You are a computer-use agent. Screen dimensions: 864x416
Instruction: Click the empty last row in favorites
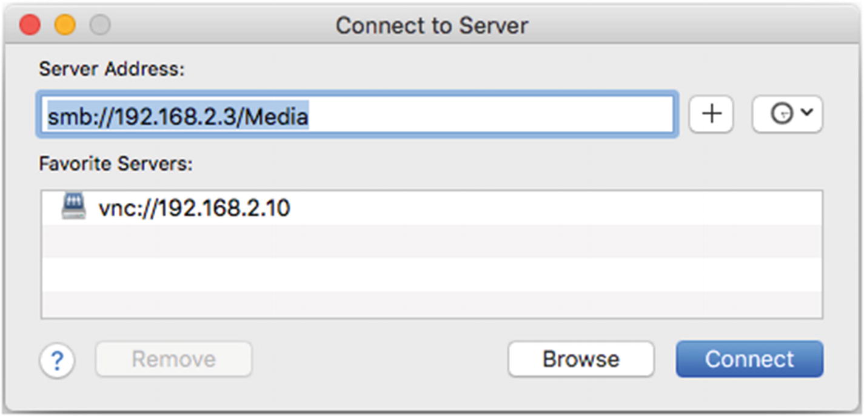[x=432, y=304]
